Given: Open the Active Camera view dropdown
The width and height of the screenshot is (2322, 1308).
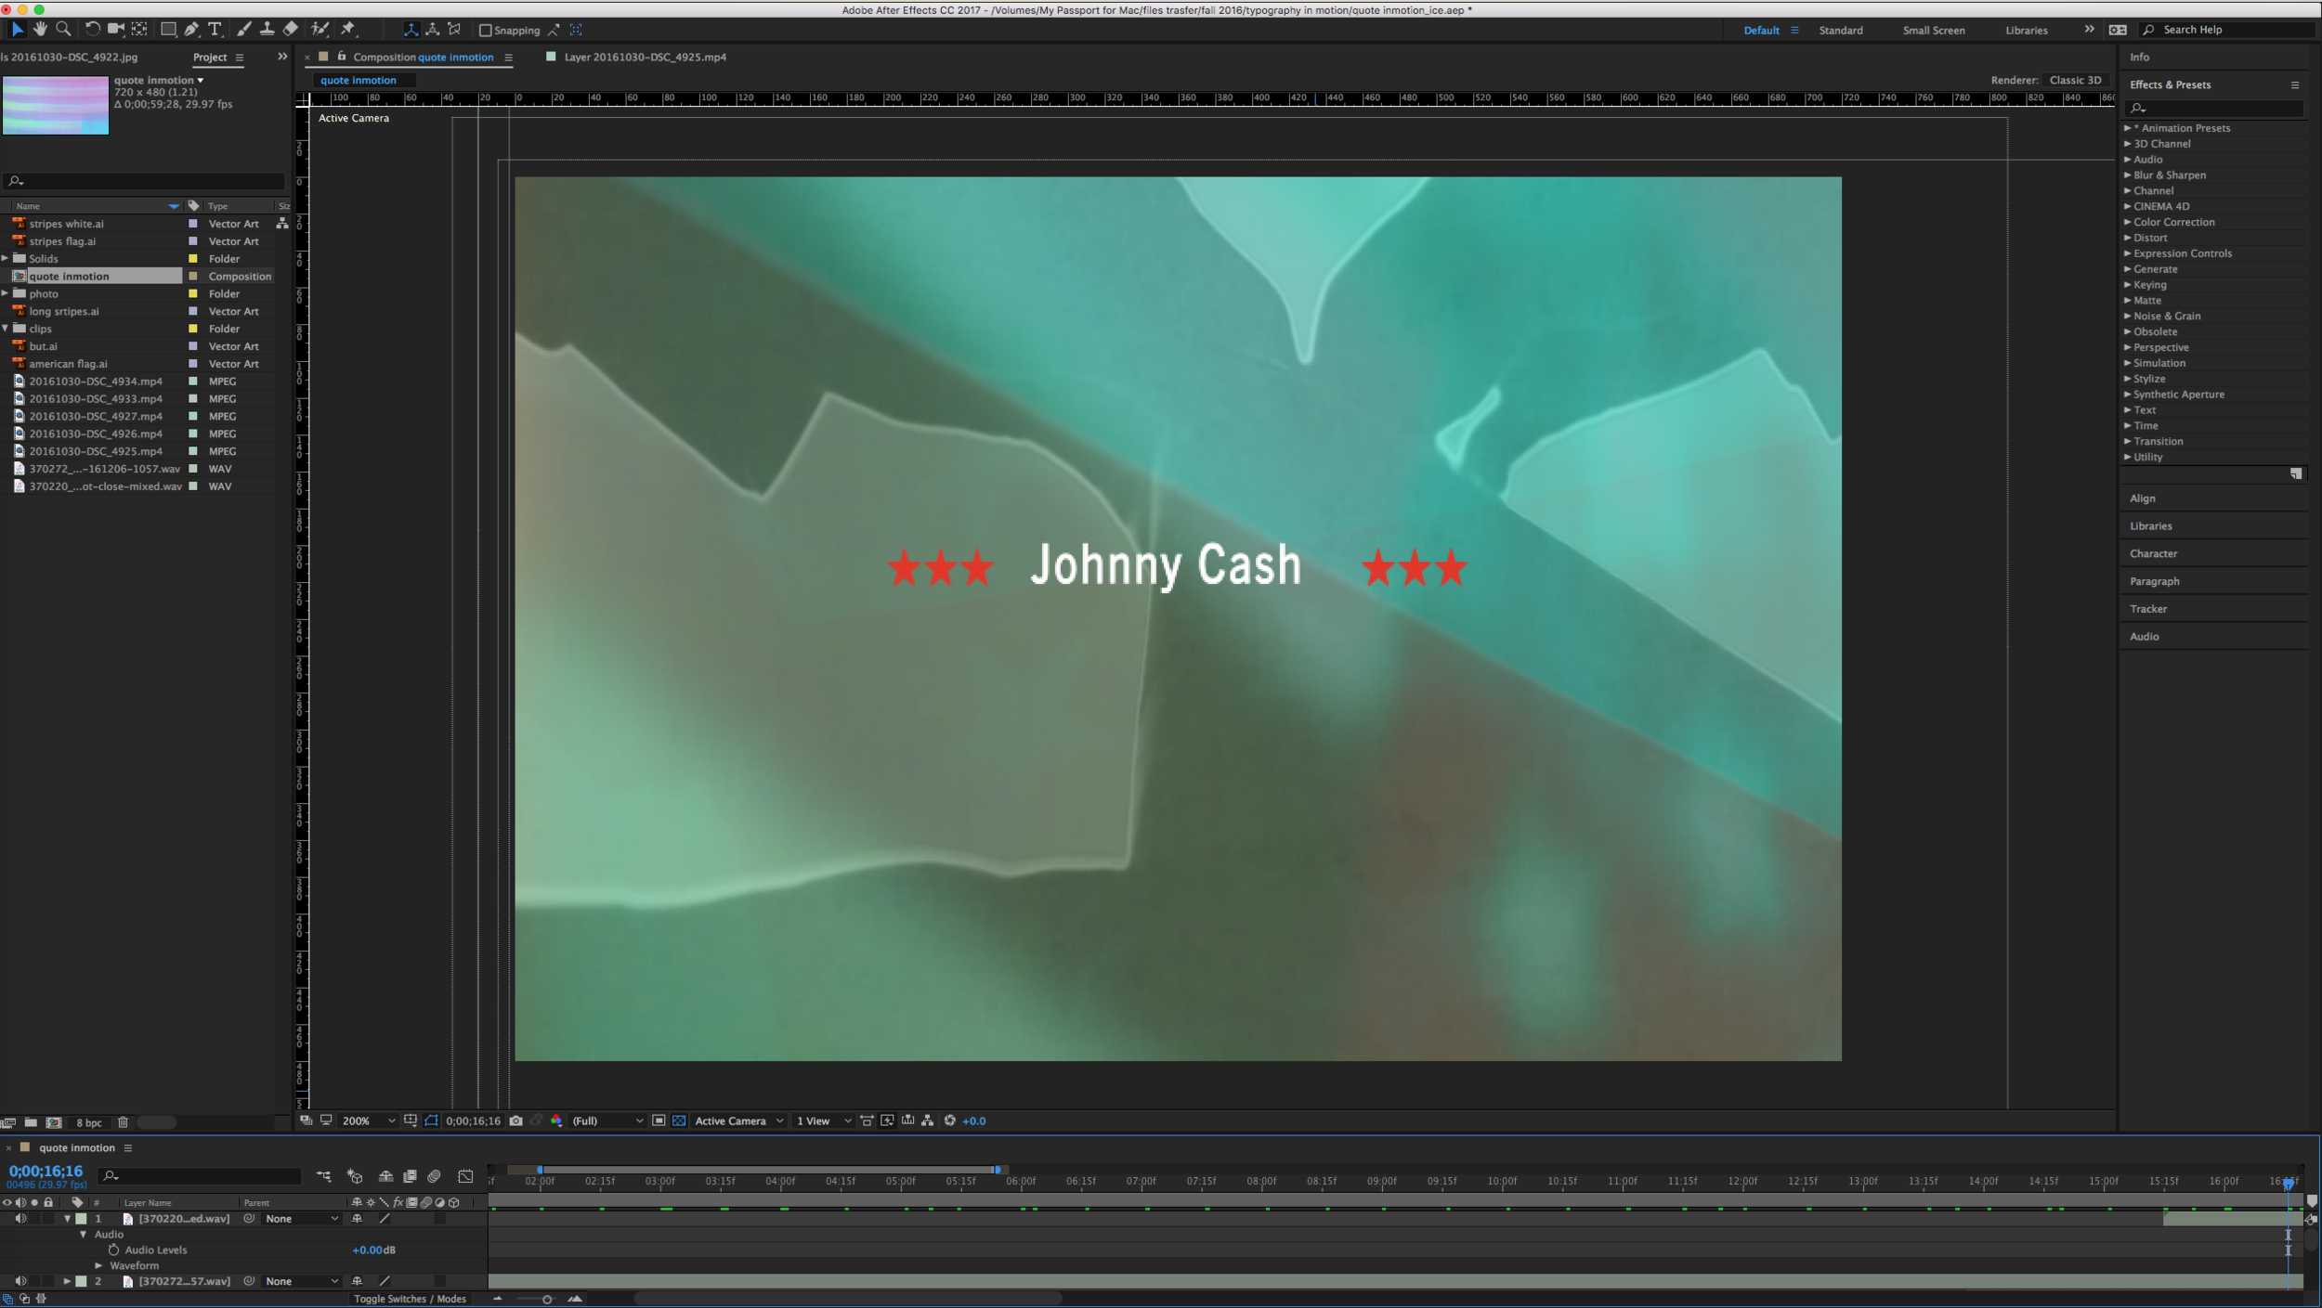Looking at the screenshot, I should tap(739, 1120).
